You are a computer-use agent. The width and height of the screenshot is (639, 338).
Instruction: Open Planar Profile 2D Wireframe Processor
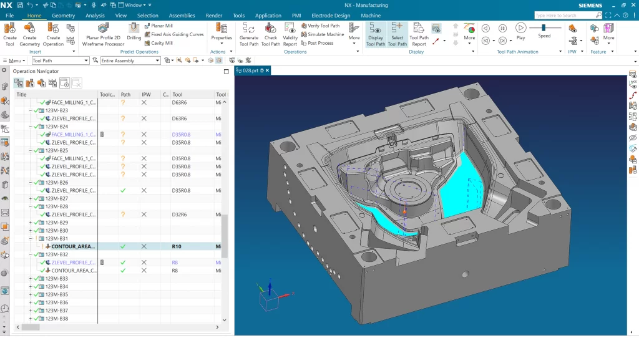tap(103, 35)
